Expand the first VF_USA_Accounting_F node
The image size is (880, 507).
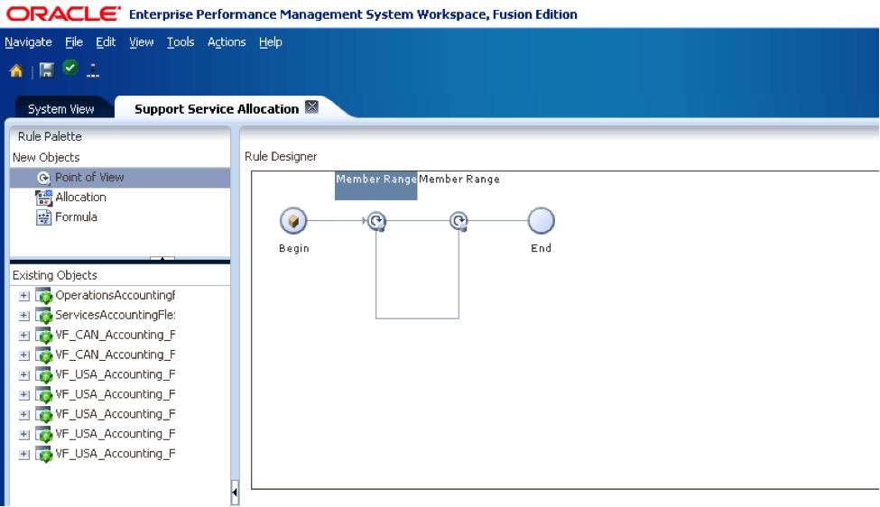click(x=24, y=374)
